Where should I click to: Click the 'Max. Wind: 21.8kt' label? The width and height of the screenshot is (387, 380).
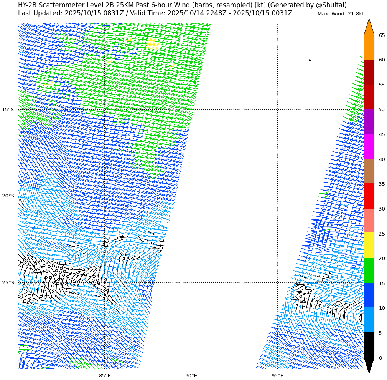point(341,14)
